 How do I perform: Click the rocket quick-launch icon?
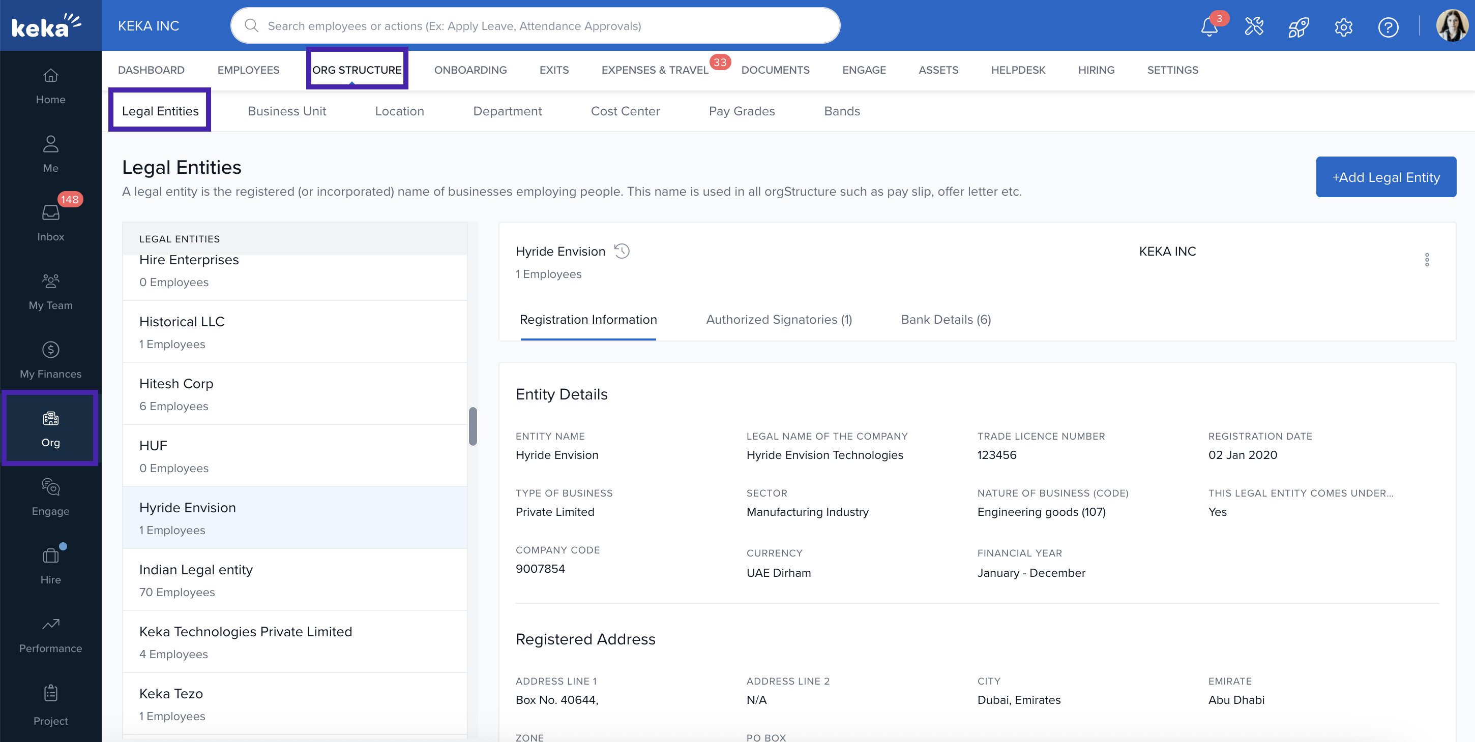point(1298,27)
